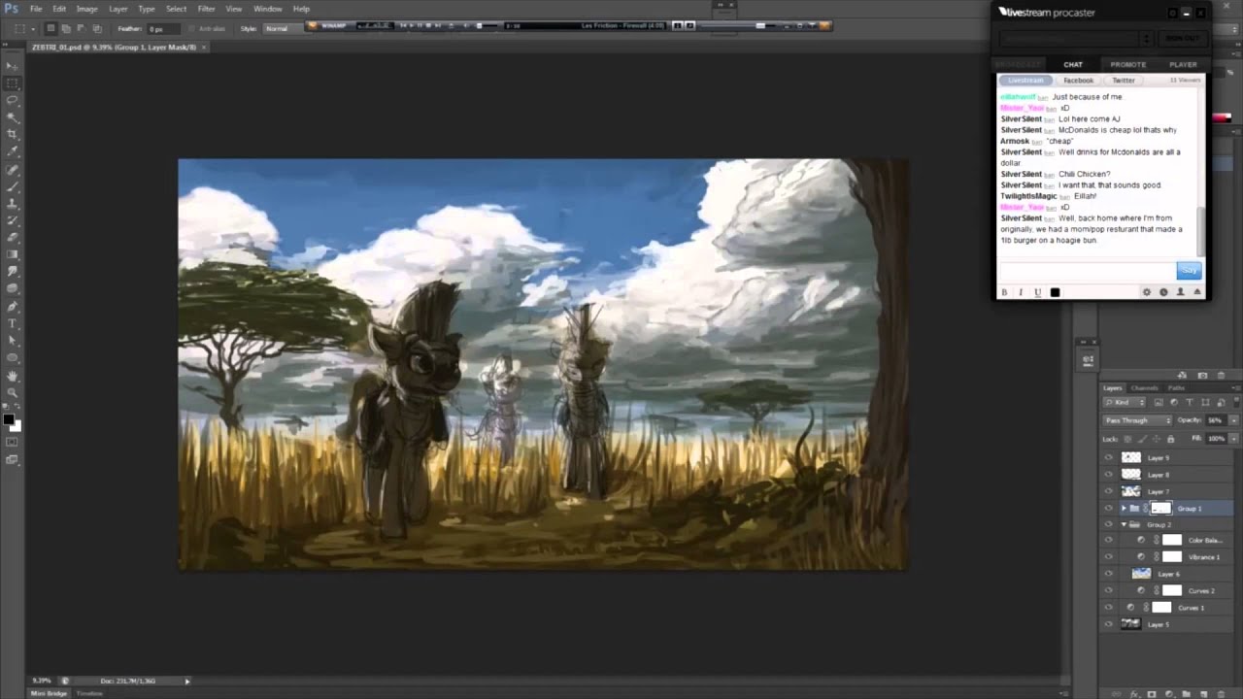The image size is (1243, 699).
Task: Toggle visibility of Layer 5
Action: (x=1109, y=624)
